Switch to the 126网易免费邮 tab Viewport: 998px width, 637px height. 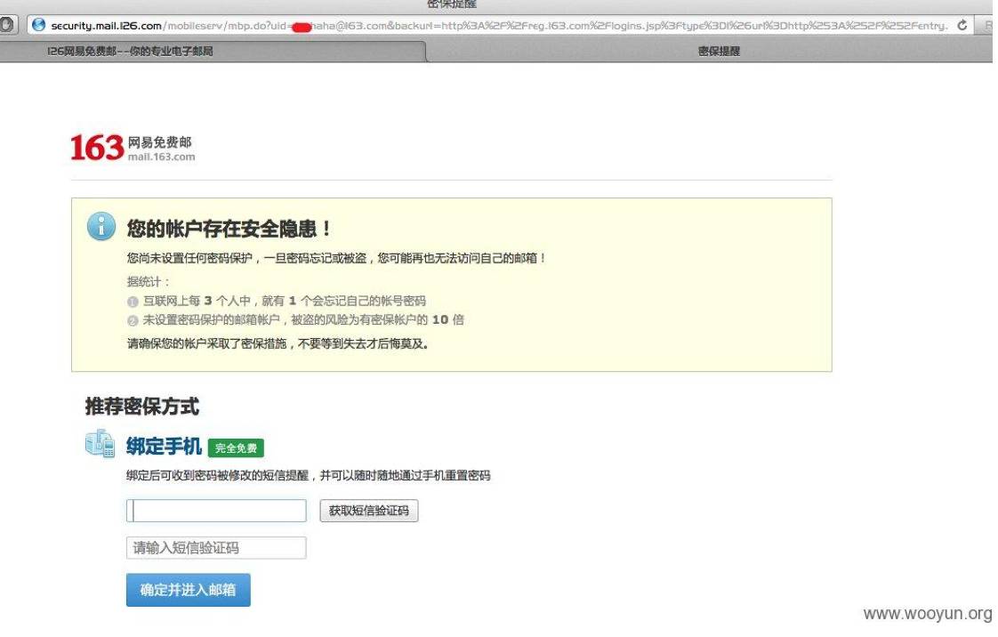213,51
